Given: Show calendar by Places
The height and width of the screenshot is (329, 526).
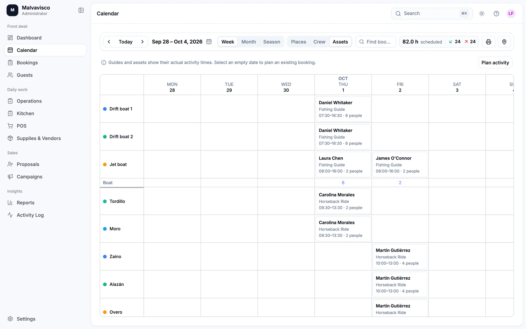Looking at the screenshot, I should 299,42.
